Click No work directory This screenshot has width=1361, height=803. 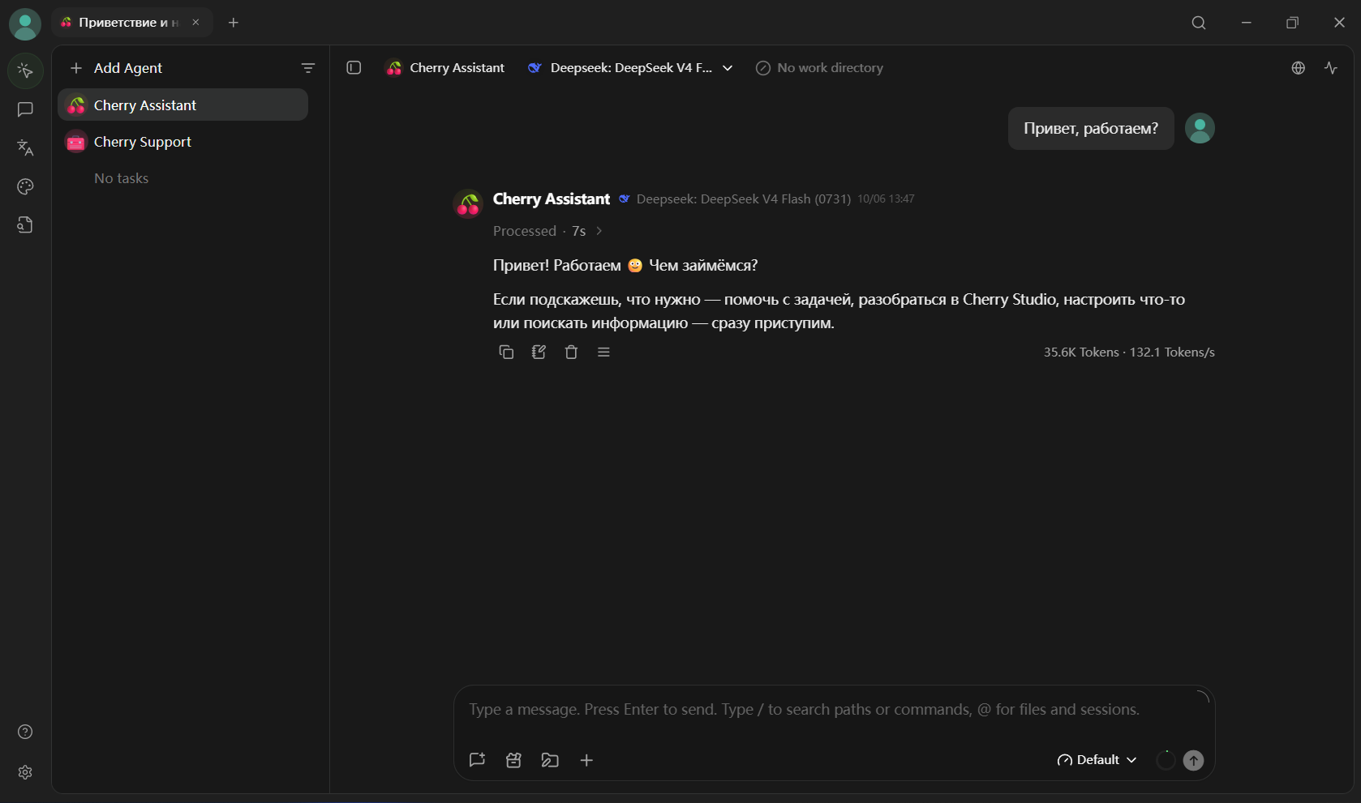[819, 68]
